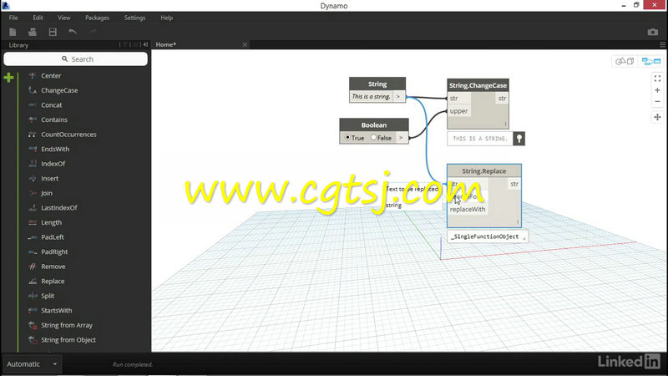Open the Settings menu
Viewport: 668px width, 376px height.
point(134,18)
